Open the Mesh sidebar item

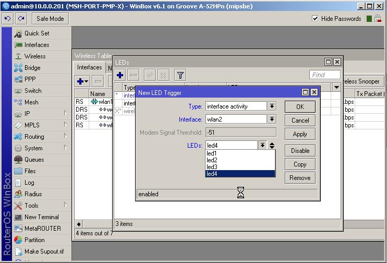click(x=31, y=102)
